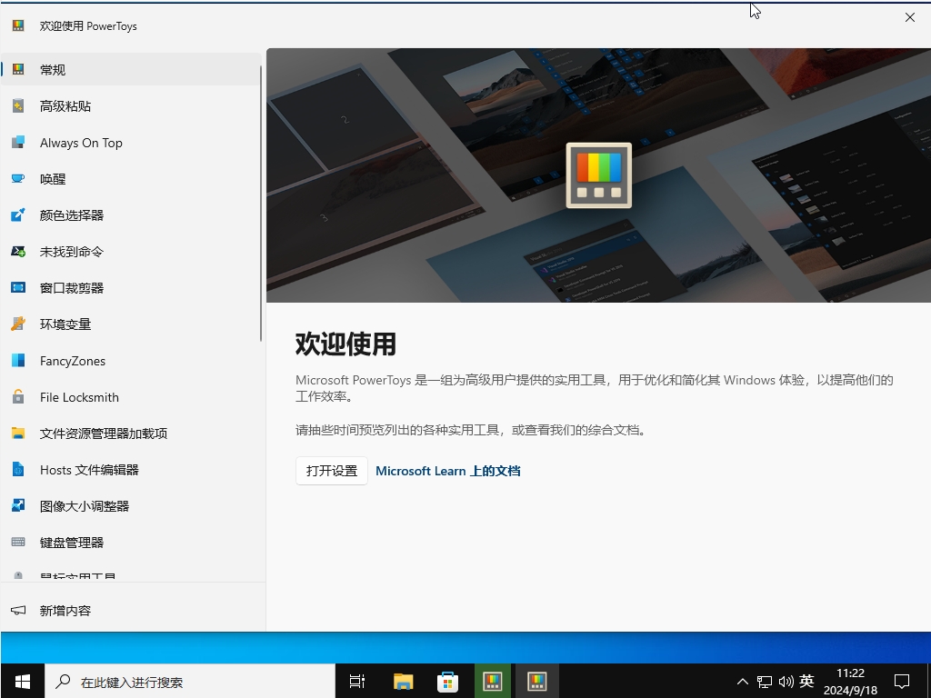Open the Windows Start menu
The width and height of the screenshot is (931, 698).
[x=23, y=682]
